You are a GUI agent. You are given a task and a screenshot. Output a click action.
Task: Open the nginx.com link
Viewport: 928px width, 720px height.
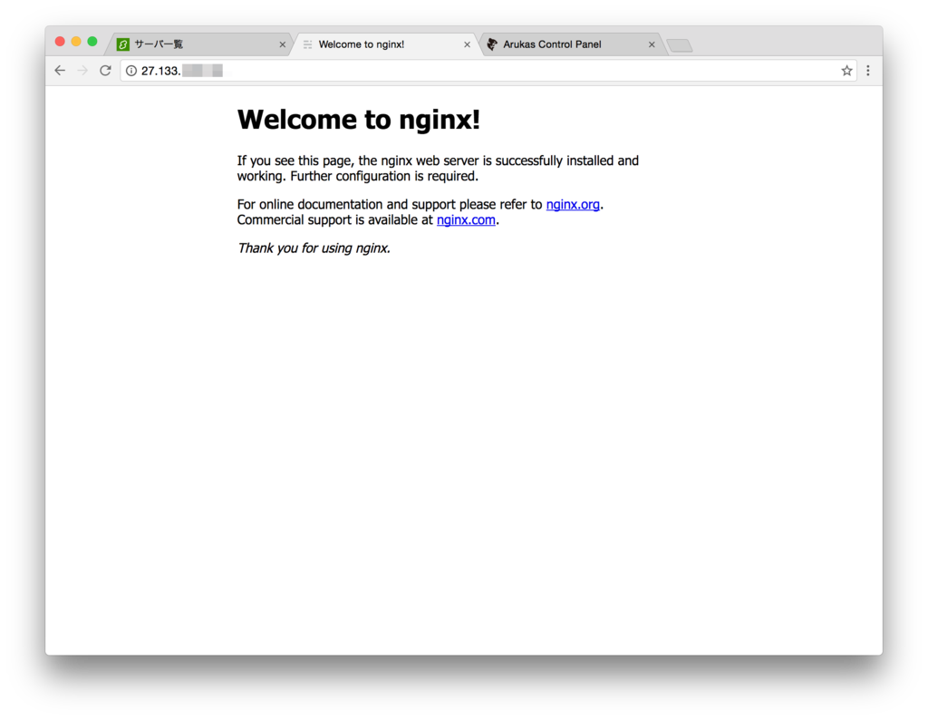(466, 219)
